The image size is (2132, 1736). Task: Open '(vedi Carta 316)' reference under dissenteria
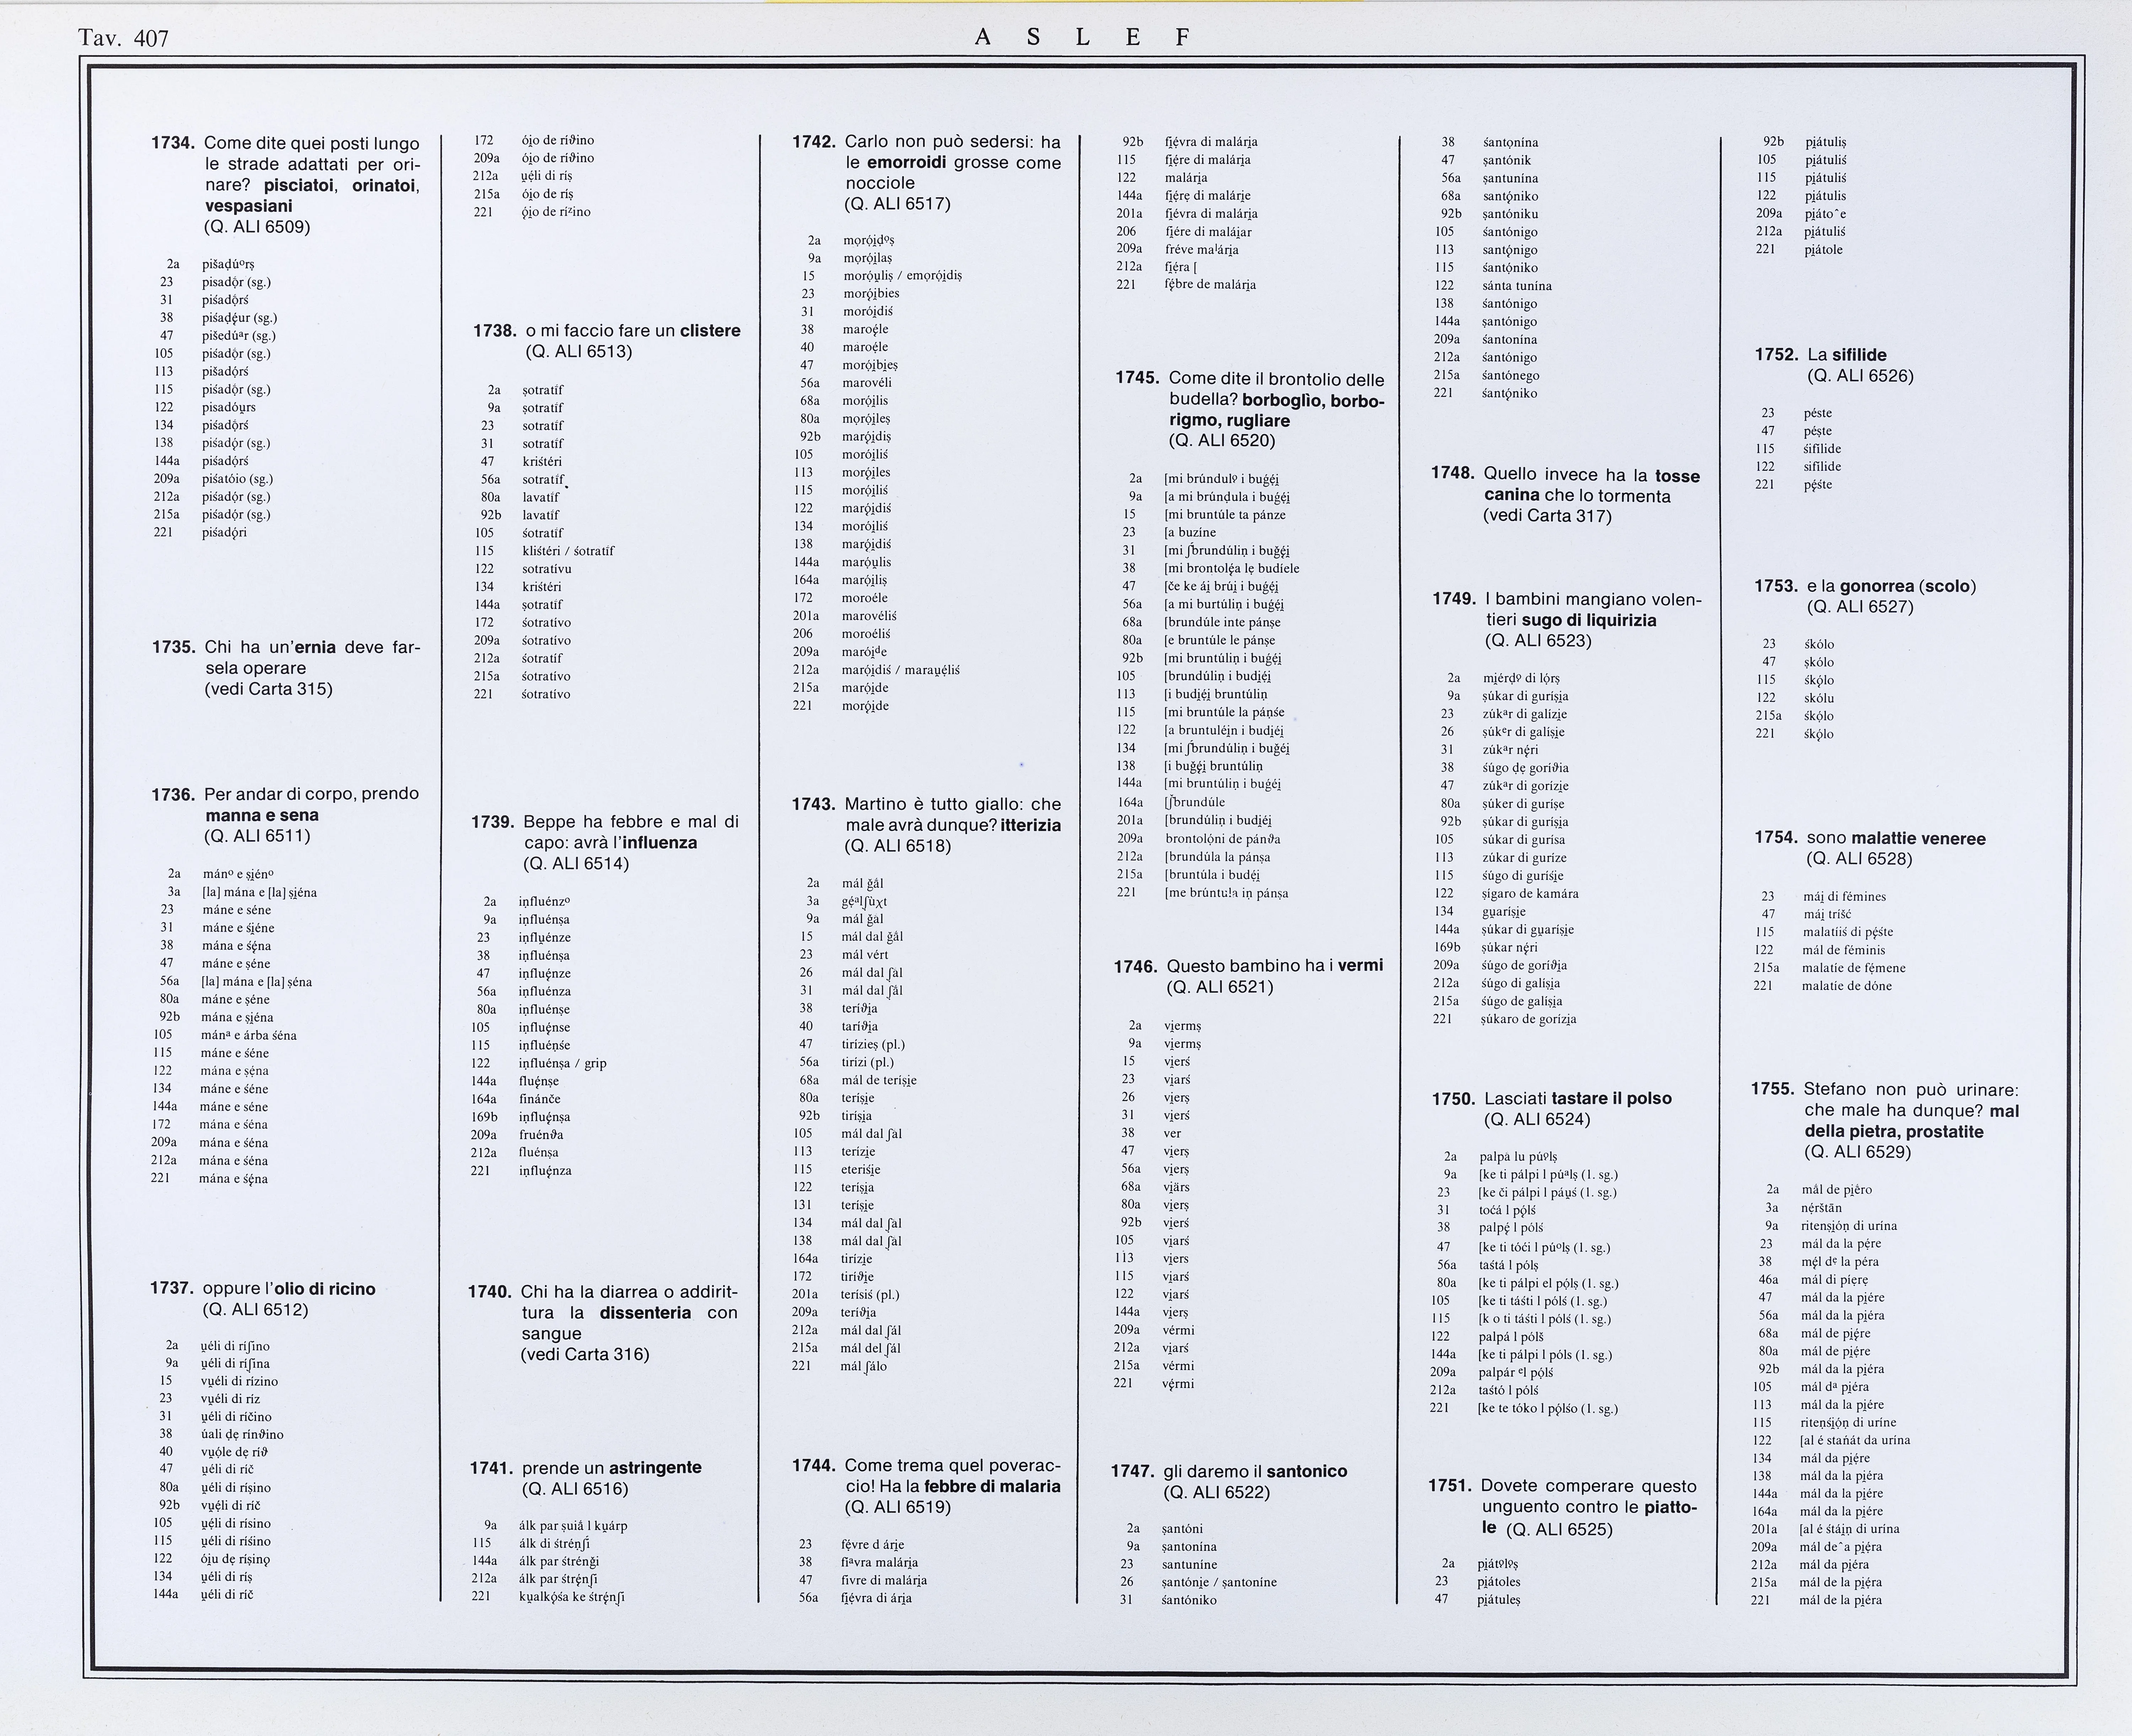585,1355
